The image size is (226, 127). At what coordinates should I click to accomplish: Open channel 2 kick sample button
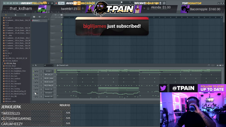tap(49, 74)
